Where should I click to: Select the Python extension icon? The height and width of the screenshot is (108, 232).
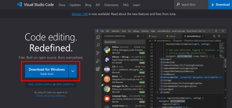pyautogui.click(x=107, y=49)
